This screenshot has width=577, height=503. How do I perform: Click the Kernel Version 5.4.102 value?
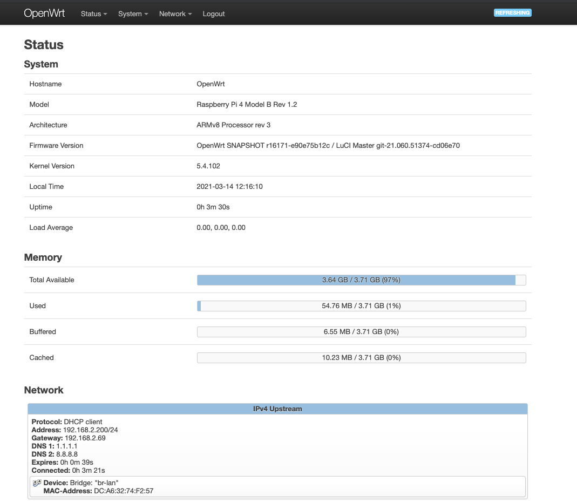tap(208, 166)
